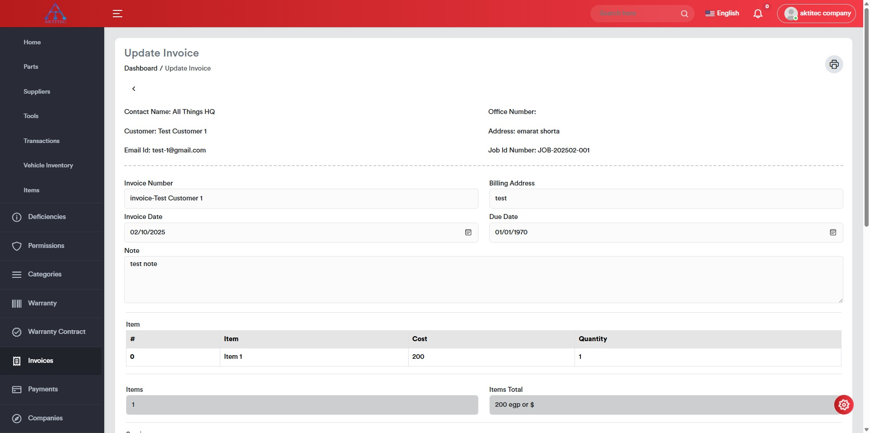Click the US flag icon
Image resolution: width=870 pixels, height=433 pixels.
click(x=710, y=14)
